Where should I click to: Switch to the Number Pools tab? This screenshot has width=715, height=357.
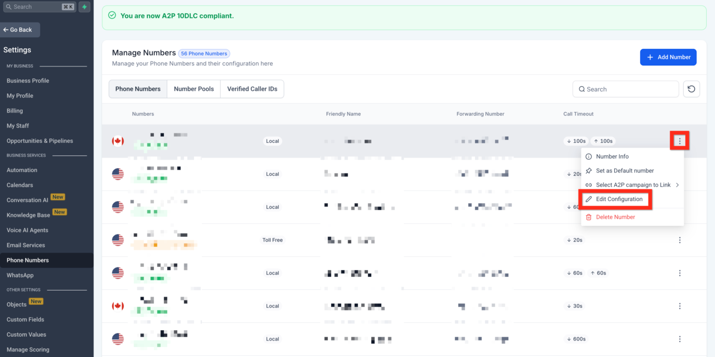coord(194,89)
